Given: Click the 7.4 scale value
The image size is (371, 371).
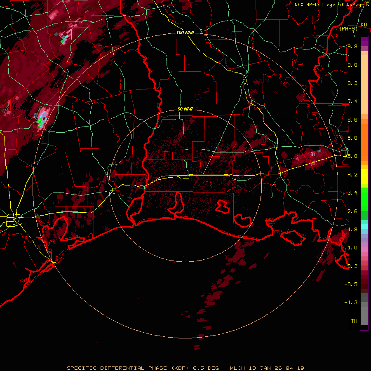Looking at the screenshot, I should (352, 101).
